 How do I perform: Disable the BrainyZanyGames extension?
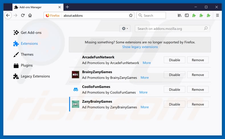pyautogui.click(x=175, y=75)
